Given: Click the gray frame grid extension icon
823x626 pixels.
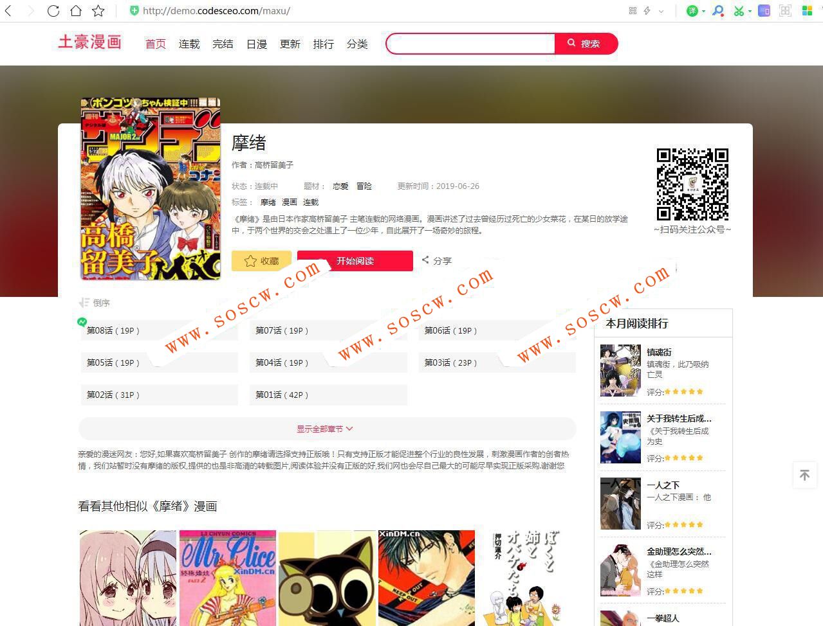Looking at the screenshot, I should [x=785, y=11].
